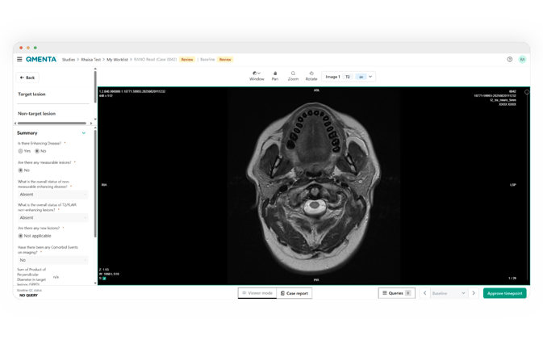The width and height of the screenshot is (543, 344).
Task: Click the n/a value for perpendicular diameter sum
Action: (x=56, y=277)
